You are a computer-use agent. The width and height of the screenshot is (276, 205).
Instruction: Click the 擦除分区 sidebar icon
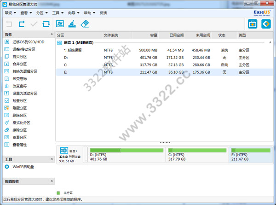[x=7, y=130]
